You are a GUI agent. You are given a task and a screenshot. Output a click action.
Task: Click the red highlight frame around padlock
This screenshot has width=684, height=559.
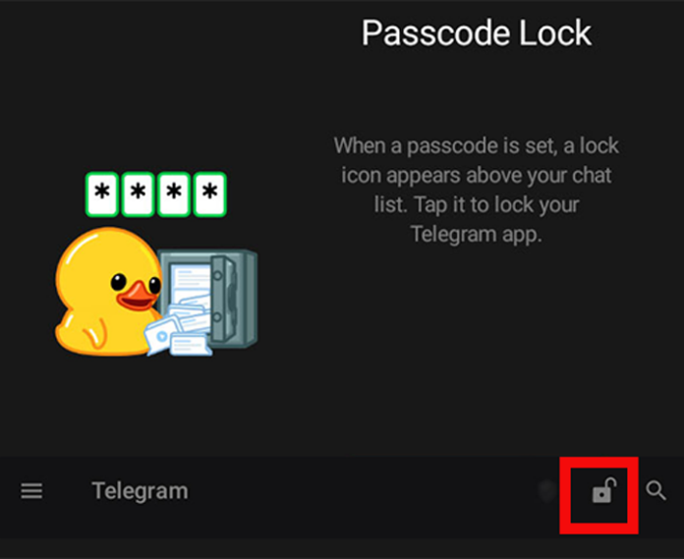pos(598,495)
